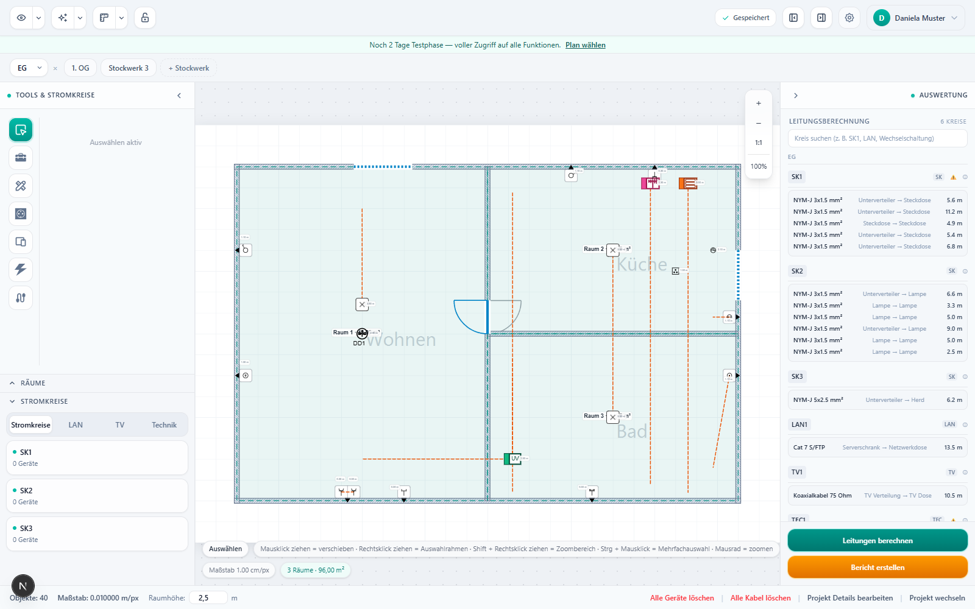Activate the selection cursor tool in sidebar
The height and width of the screenshot is (609, 975).
(21, 130)
